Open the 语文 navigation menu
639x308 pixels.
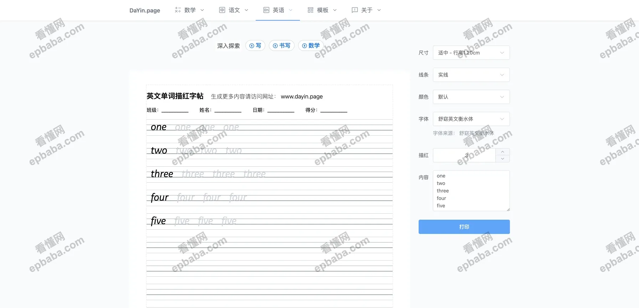[x=234, y=10]
